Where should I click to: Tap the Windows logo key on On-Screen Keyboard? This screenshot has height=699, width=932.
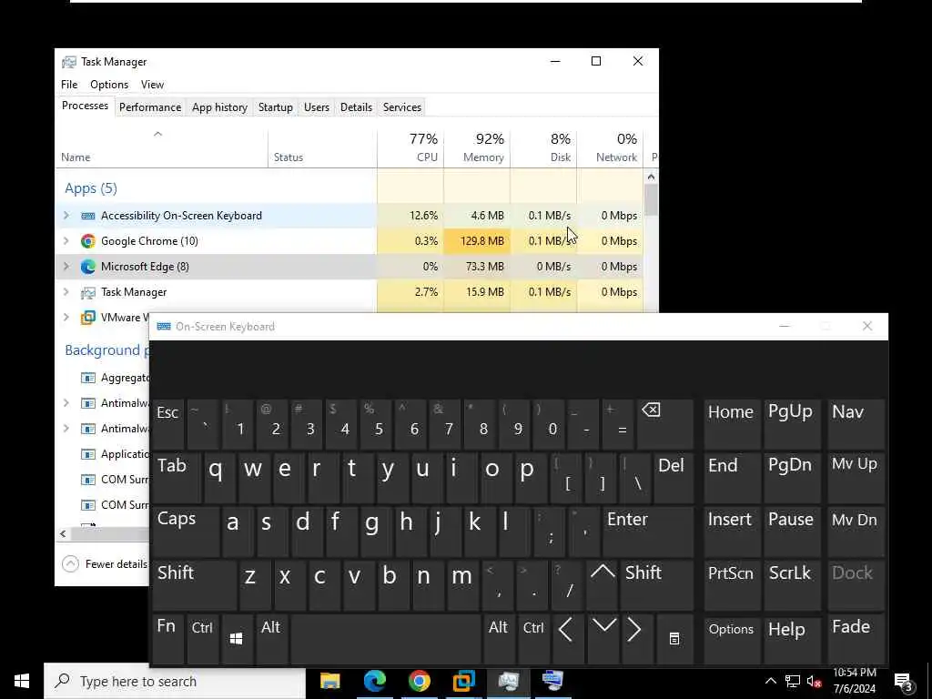click(x=237, y=638)
